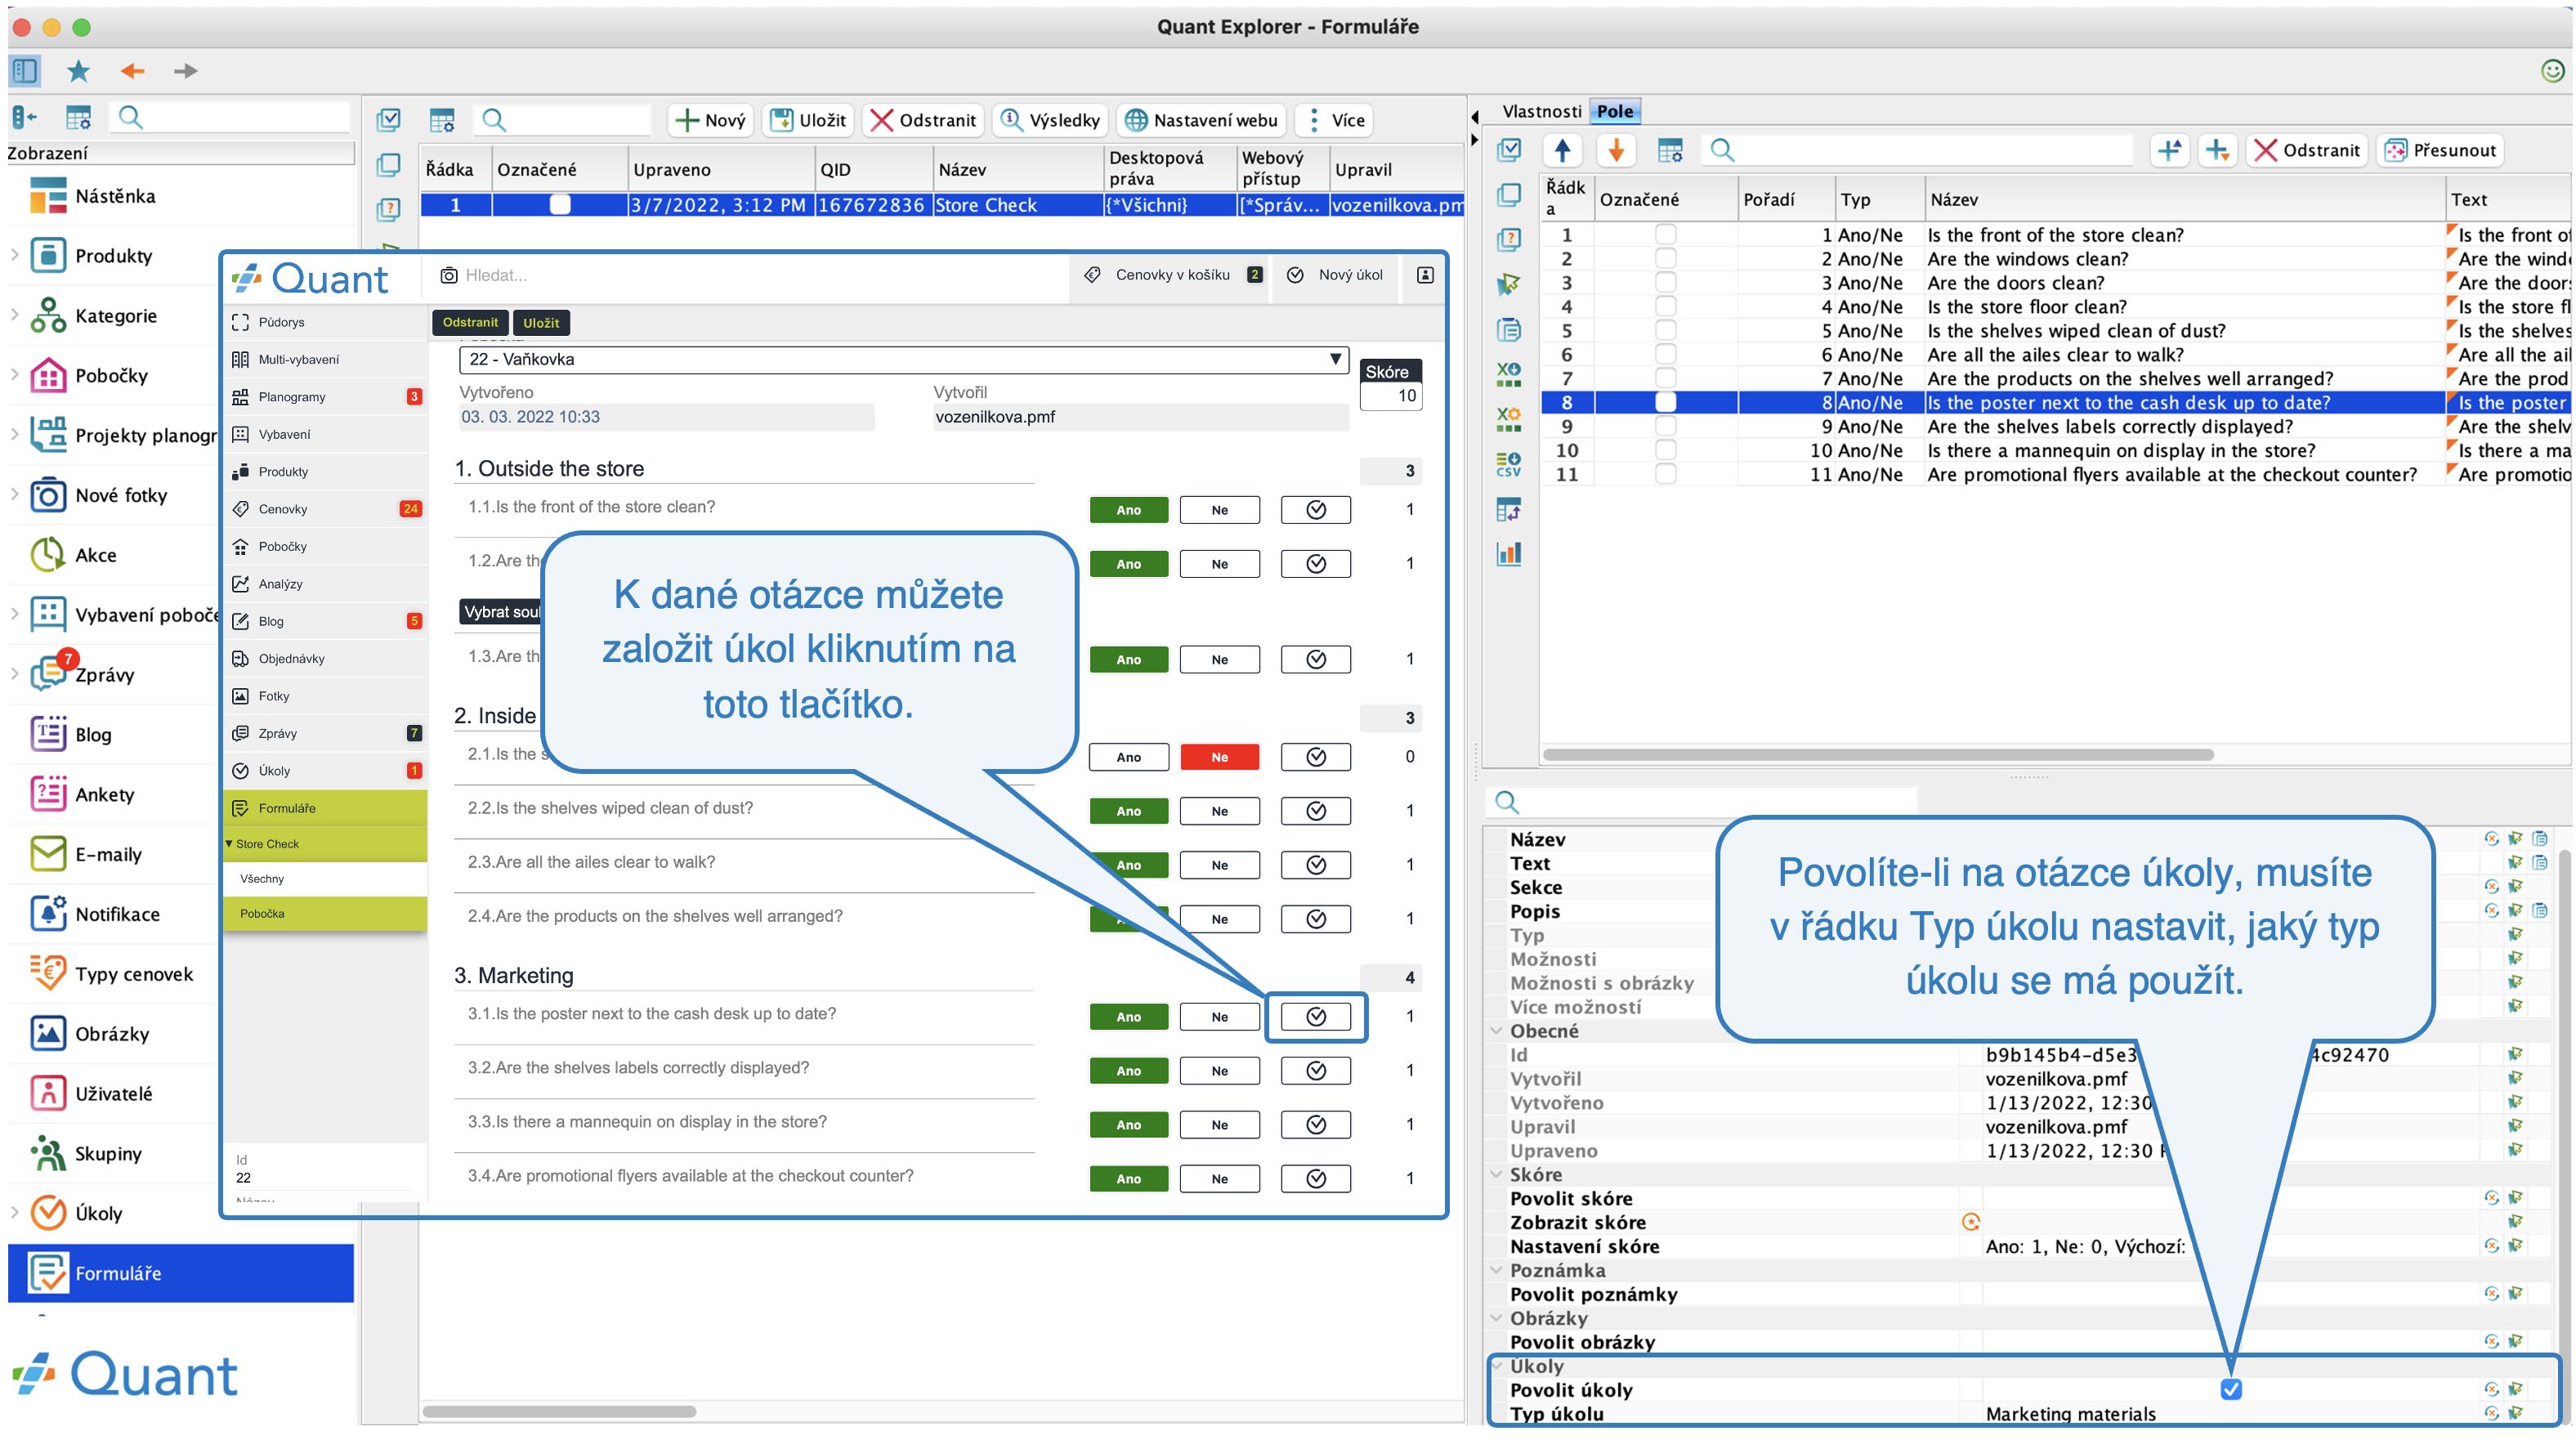The image size is (2576, 1440).
Task: Open Nástěnka dashboard in sidebar
Action: point(115,196)
